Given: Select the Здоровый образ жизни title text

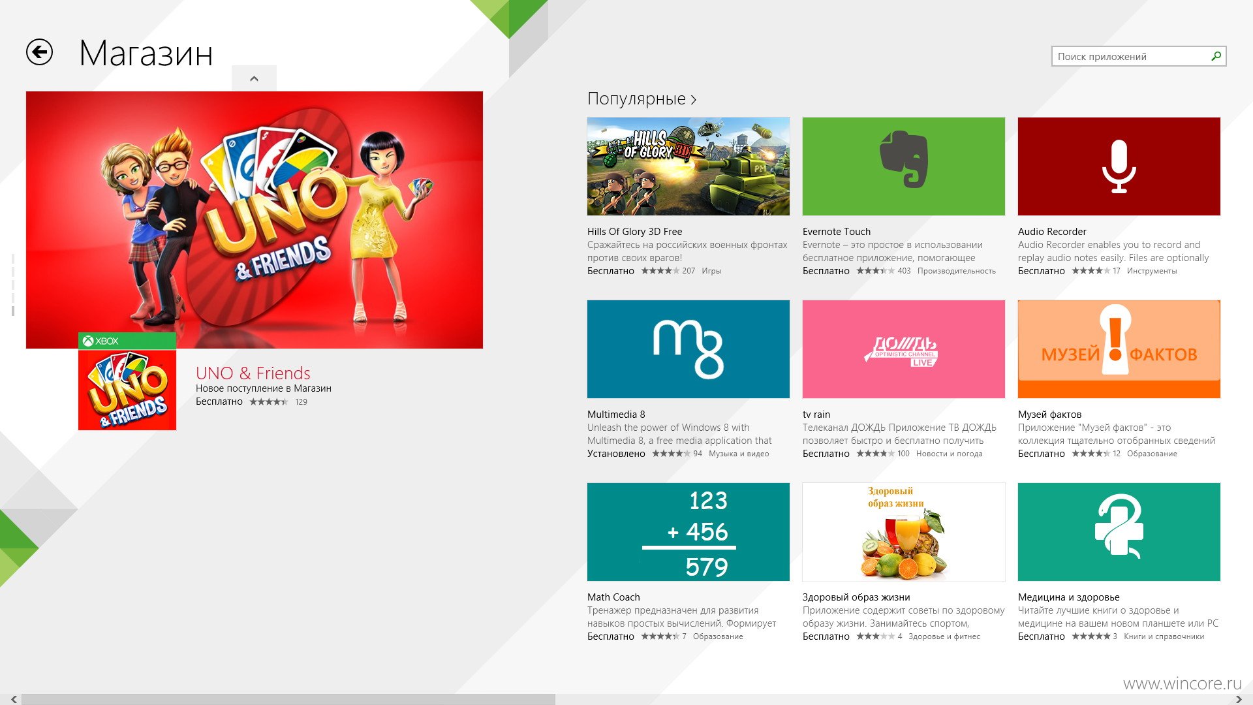Looking at the screenshot, I should [856, 597].
